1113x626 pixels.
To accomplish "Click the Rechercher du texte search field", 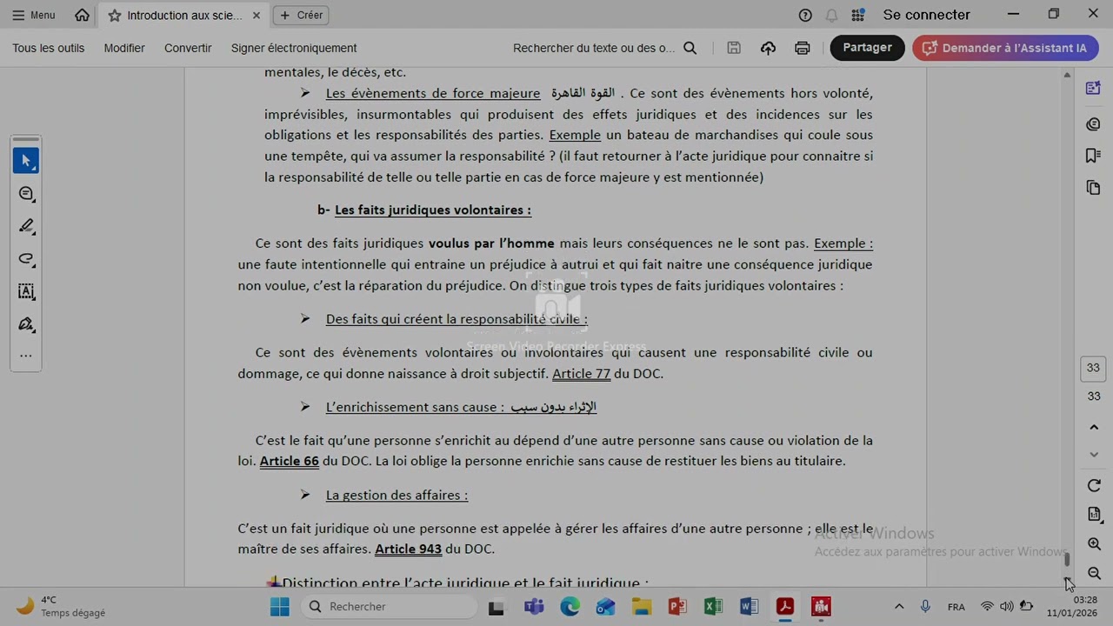I will pos(594,48).
